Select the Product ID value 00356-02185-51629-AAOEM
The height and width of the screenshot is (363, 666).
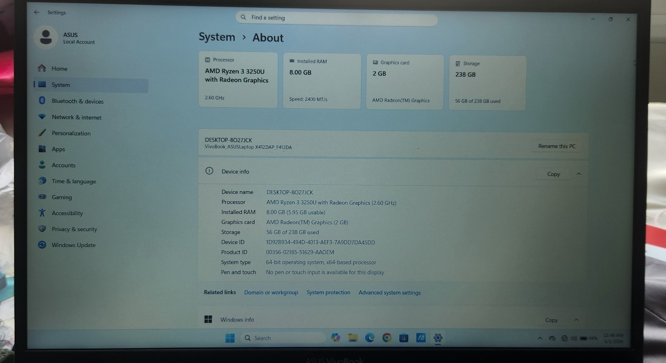coord(300,252)
